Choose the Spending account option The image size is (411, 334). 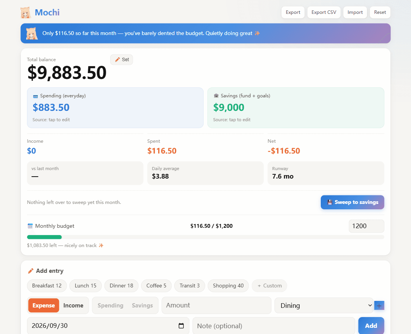tap(110, 306)
